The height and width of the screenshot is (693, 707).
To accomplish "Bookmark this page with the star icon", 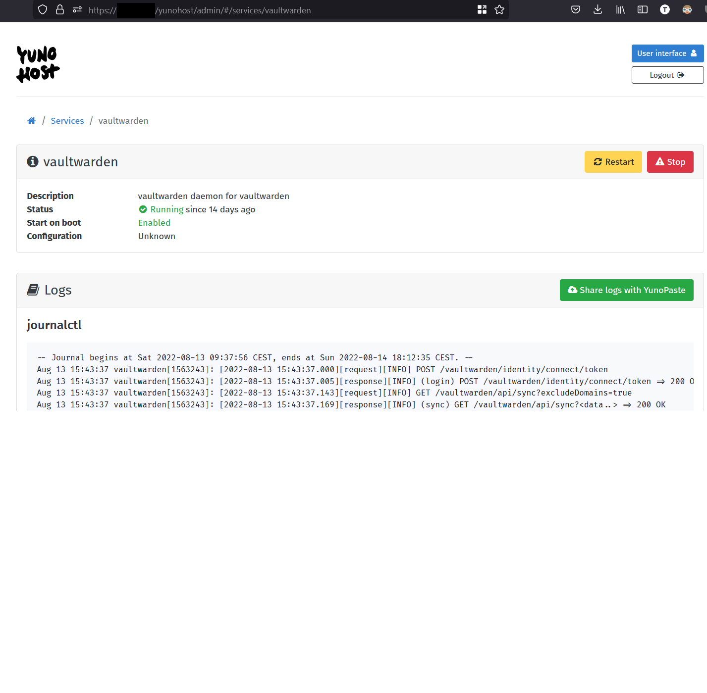I will pos(499,10).
